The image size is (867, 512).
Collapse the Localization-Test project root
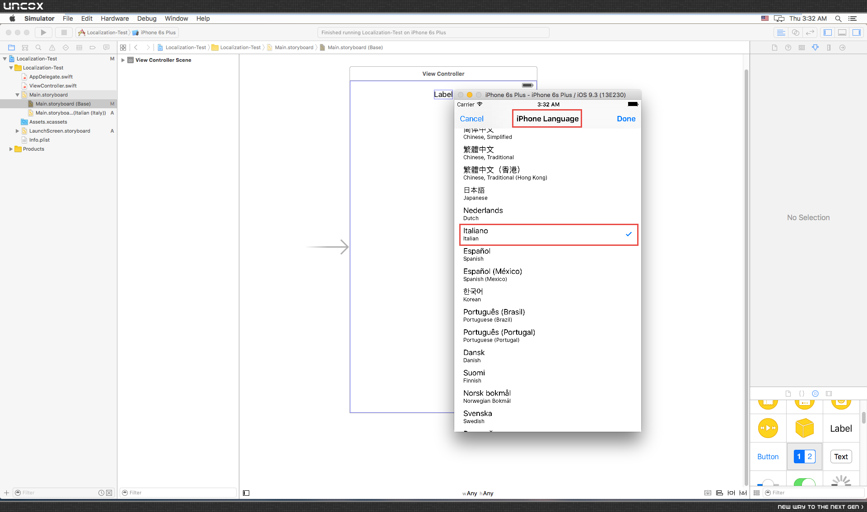tap(5, 59)
